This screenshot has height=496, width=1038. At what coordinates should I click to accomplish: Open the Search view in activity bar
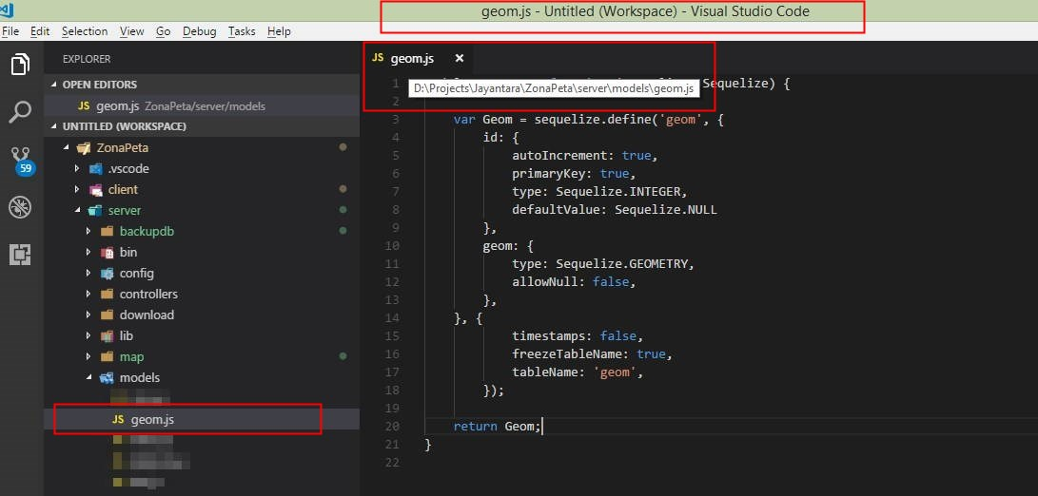(21, 112)
